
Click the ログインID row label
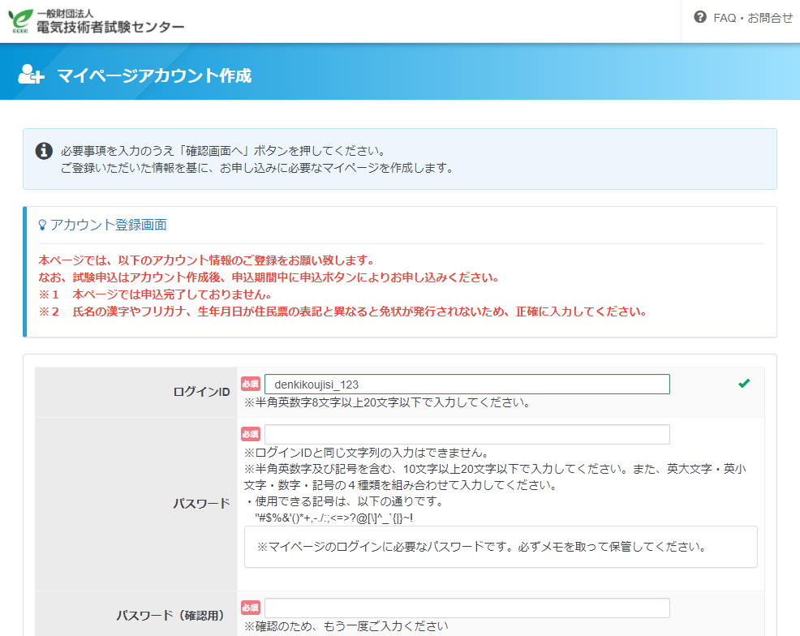201,392
